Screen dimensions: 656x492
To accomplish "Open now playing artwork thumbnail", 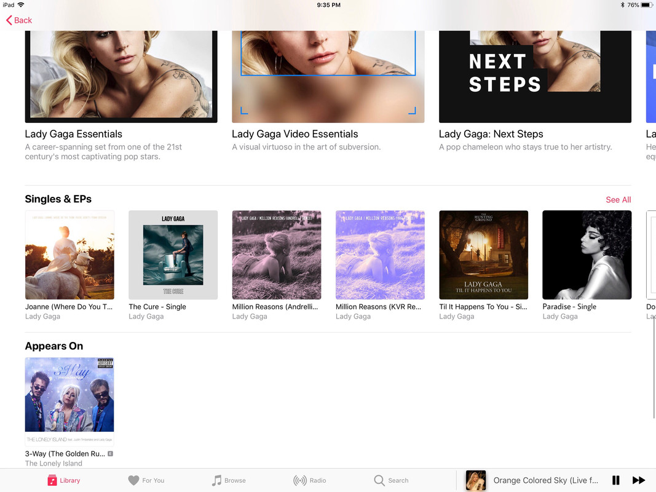I will pyautogui.click(x=476, y=480).
